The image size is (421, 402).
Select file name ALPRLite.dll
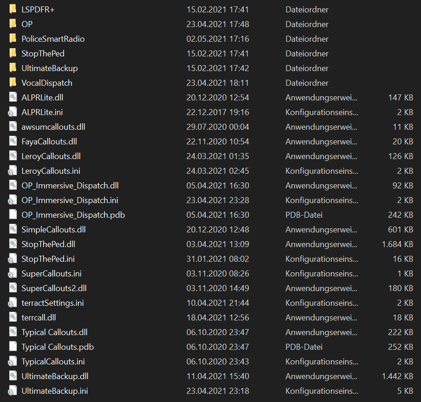click(42, 97)
